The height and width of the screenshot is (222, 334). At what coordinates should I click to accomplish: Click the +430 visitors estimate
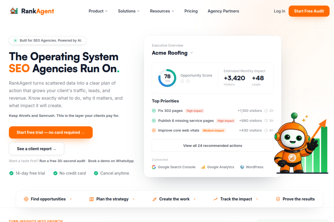[250, 130]
